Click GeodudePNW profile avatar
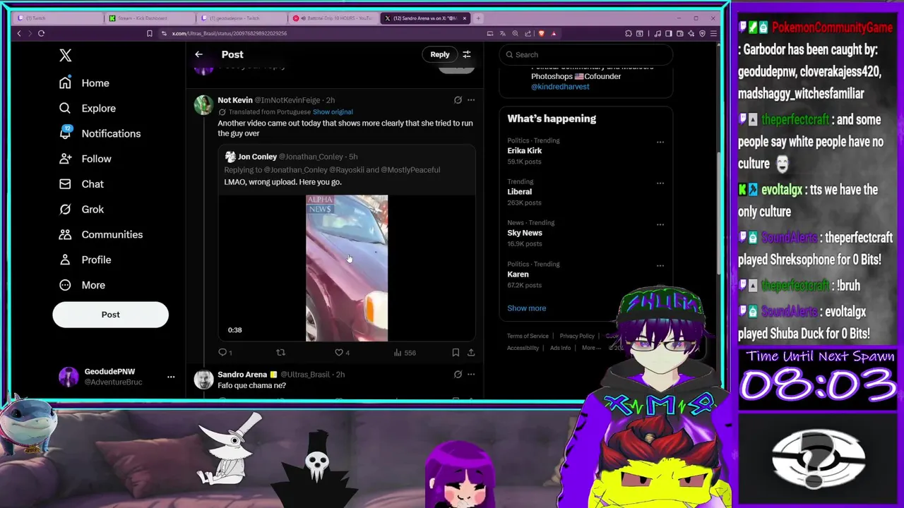Viewport: 904px width, 508px height. coord(69,377)
